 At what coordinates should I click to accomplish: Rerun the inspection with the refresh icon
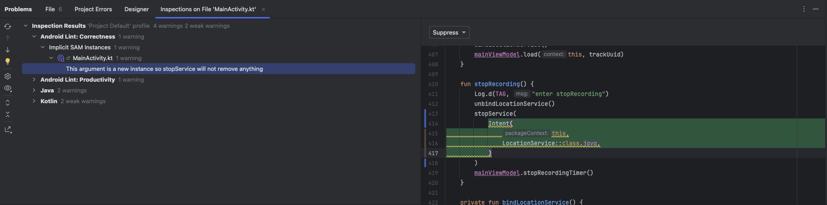click(x=8, y=26)
